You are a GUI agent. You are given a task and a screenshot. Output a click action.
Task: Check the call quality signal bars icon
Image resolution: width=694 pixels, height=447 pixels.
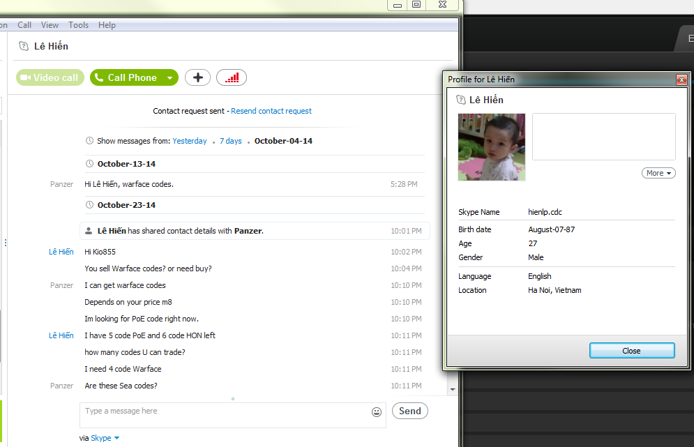tap(232, 77)
